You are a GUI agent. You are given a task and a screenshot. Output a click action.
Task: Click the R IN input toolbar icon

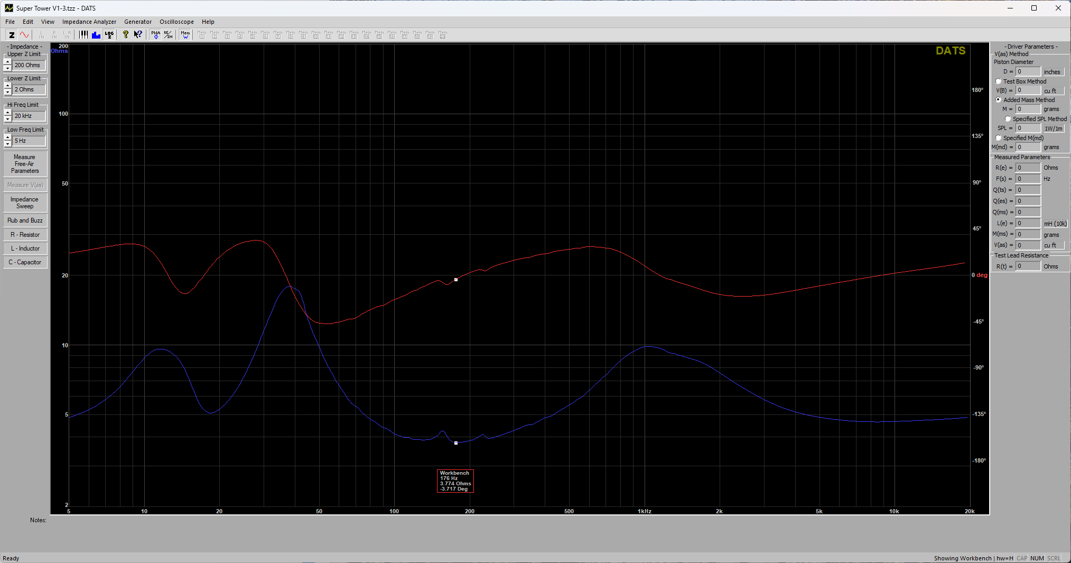[x=54, y=35]
